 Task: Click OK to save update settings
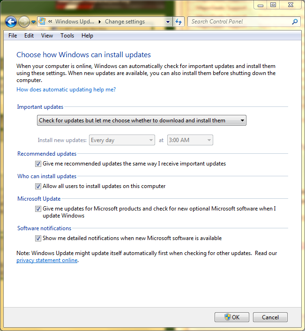click(x=231, y=317)
